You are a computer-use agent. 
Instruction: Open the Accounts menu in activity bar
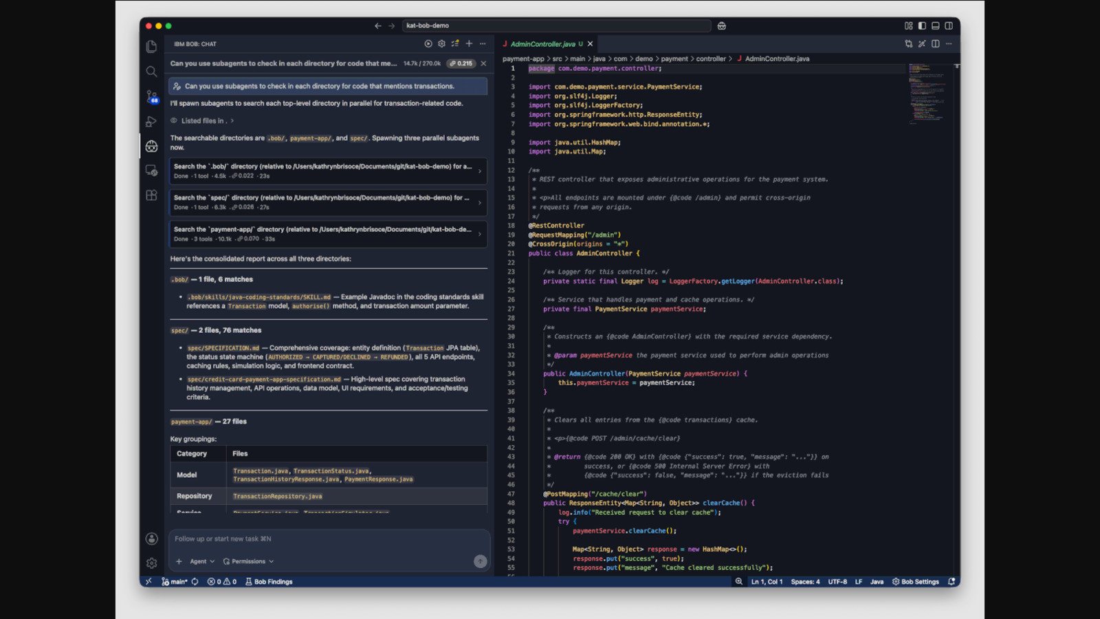point(151,539)
